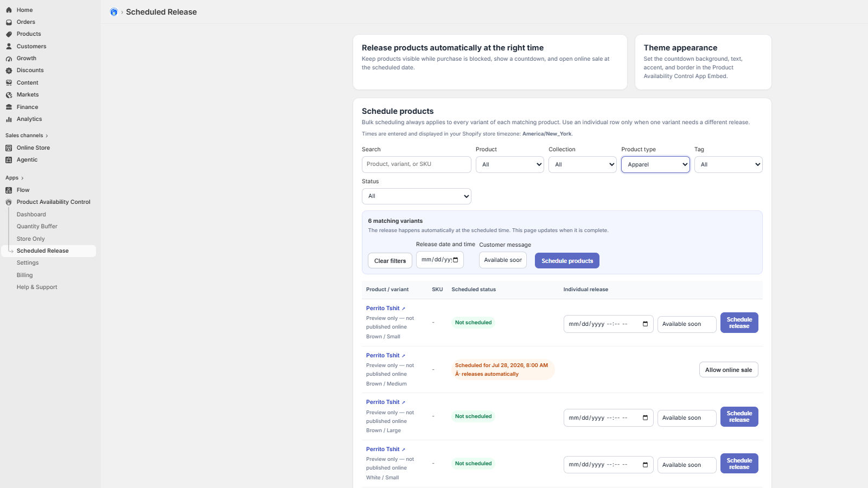The image size is (868, 488).
Task: Edit the Available soon message for Brown / Large
Action: 687,418
